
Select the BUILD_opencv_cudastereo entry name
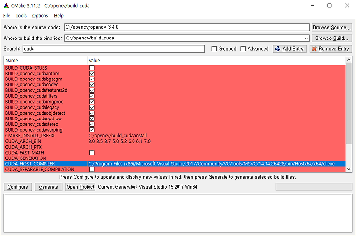[x=32, y=124]
